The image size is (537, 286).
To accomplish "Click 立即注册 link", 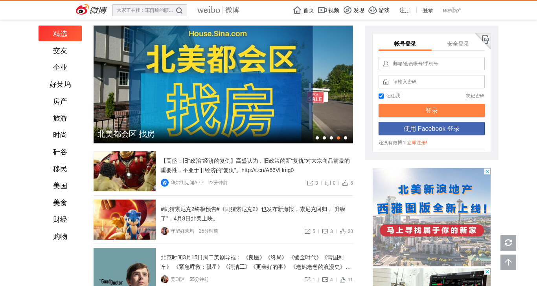I will pos(417,143).
